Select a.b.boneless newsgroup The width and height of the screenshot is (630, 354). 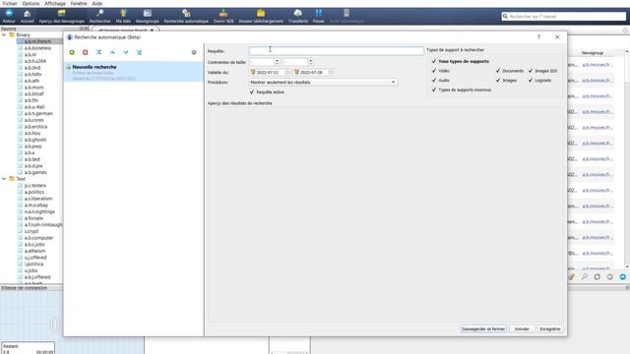pos(37,48)
